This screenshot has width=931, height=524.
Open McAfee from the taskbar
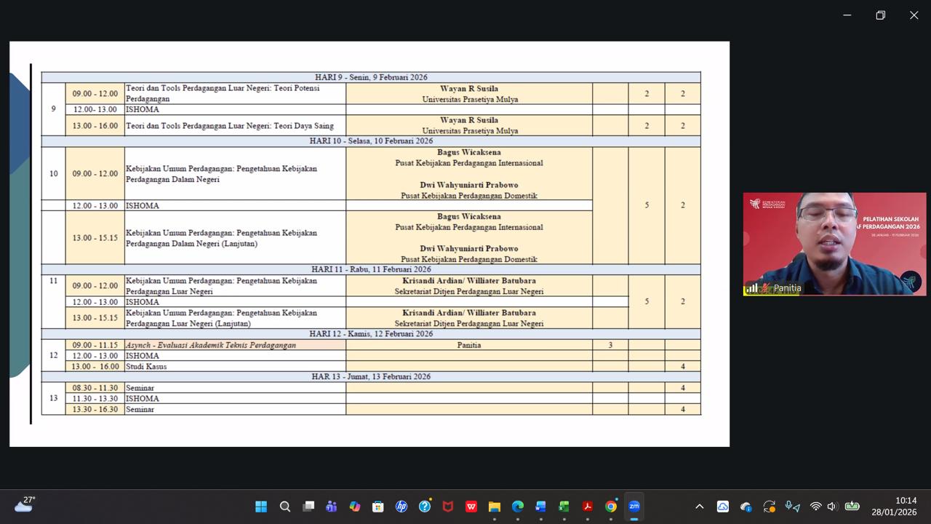point(447,507)
